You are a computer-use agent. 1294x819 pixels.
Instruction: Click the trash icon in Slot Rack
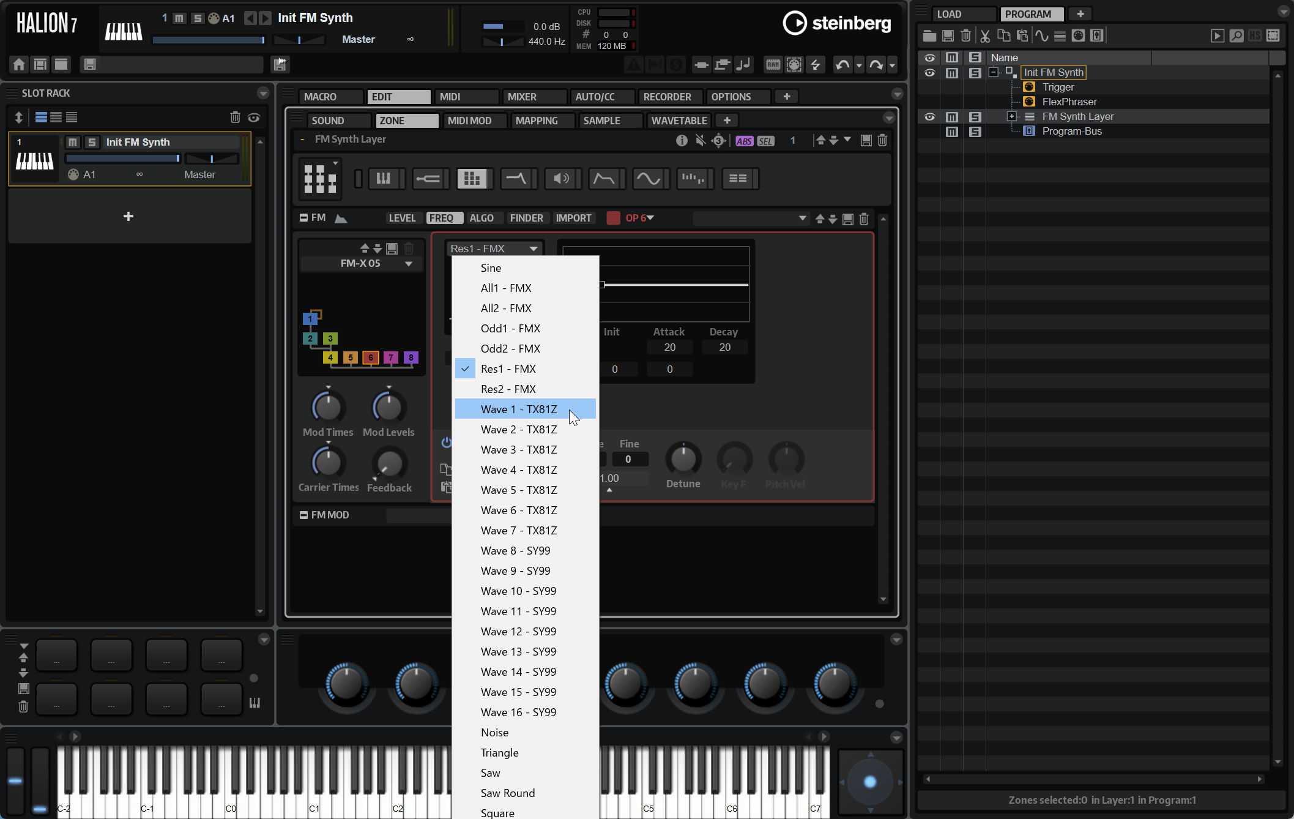[x=235, y=118]
